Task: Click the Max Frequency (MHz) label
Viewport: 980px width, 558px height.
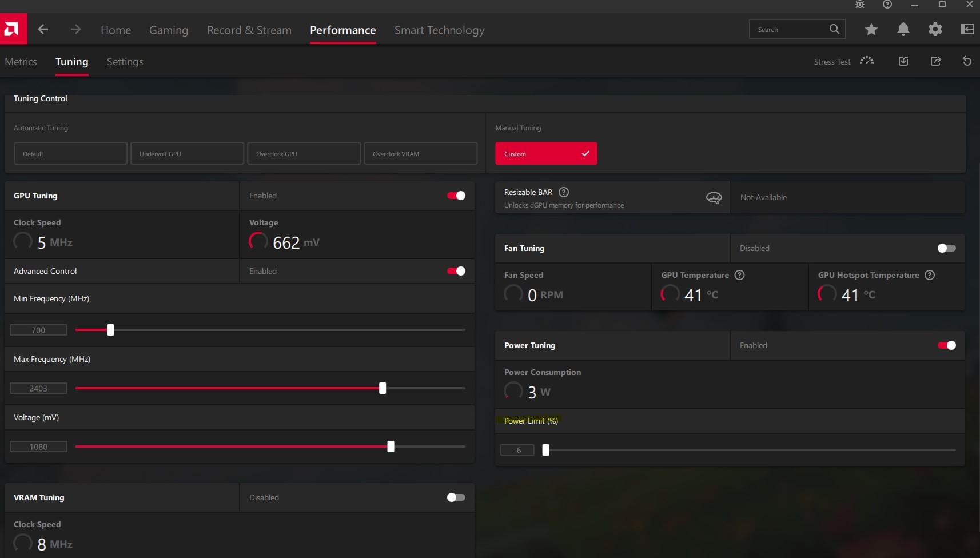Action: pyautogui.click(x=52, y=359)
